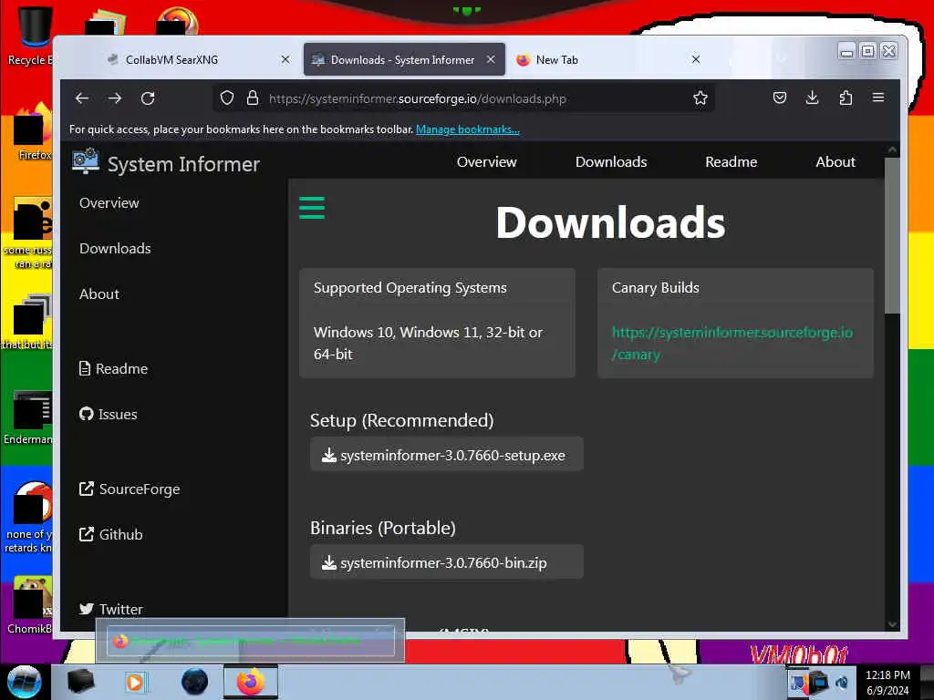Download systeminformer-3.0.7660-bin.zip
This screenshot has height=700, width=934.
pyautogui.click(x=446, y=562)
